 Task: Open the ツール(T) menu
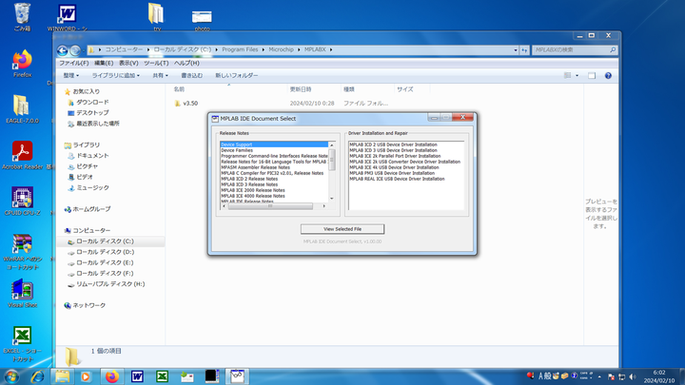(x=156, y=63)
